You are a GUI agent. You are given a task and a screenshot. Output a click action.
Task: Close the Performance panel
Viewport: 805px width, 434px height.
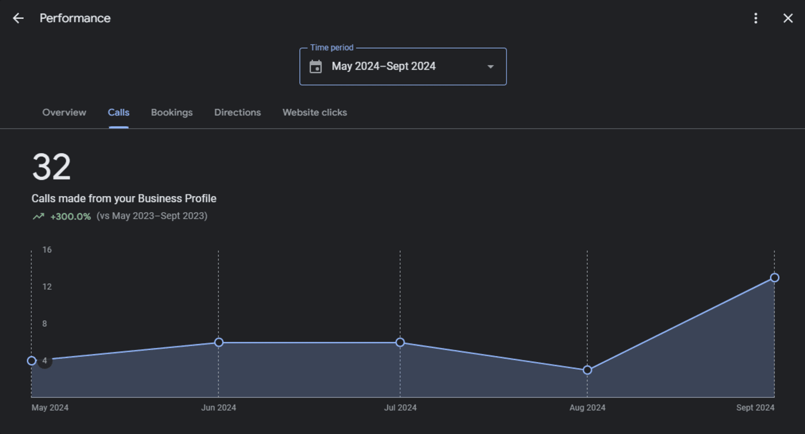point(788,18)
